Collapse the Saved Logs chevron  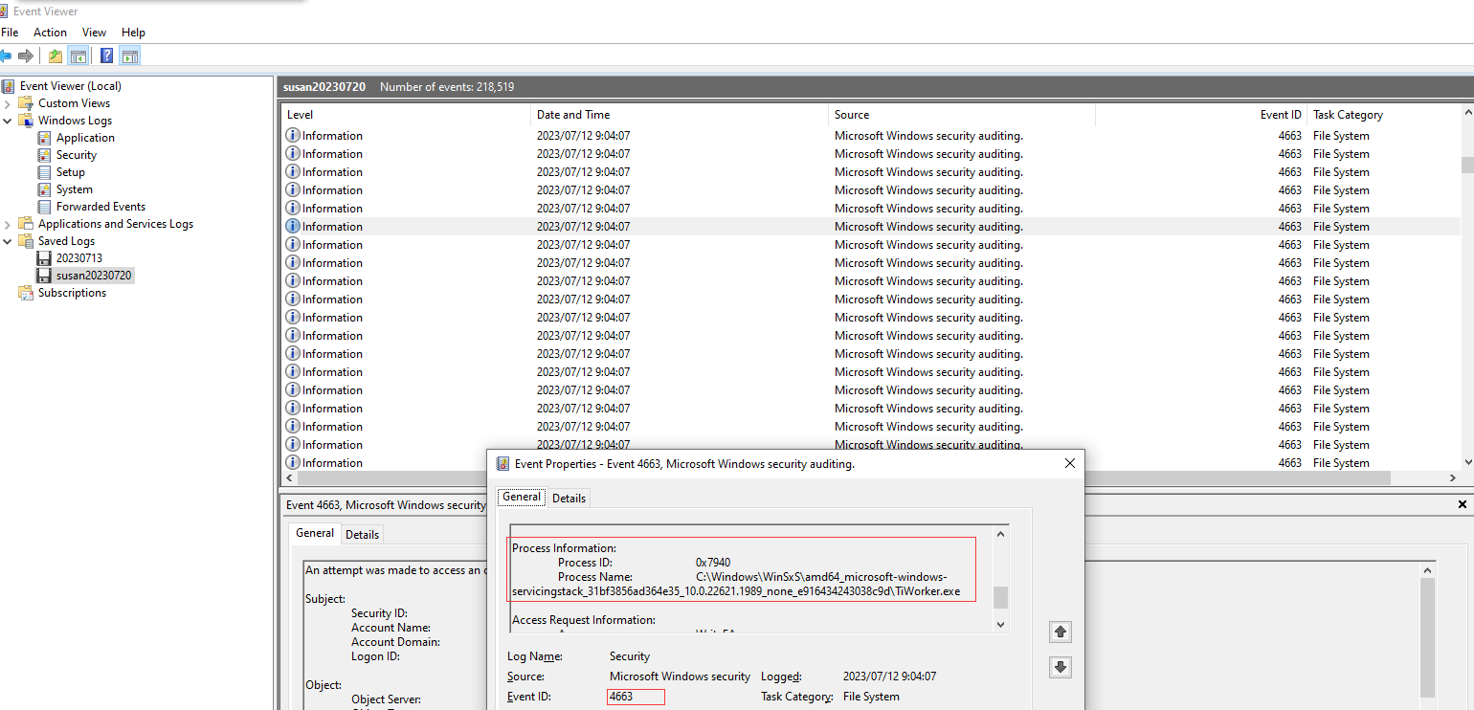coord(8,241)
